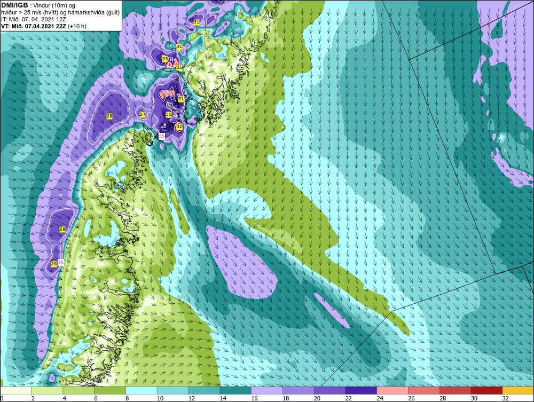Click the "VT: Mið. 07.04.2021 22Z" valid time
The height and width of the screenshot is (402, 534).
(34, 26)
